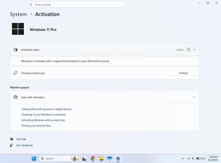Click the Windows logo beside Windows 11 Pro
The image size is (221, 163).
(x=18, y=29)
